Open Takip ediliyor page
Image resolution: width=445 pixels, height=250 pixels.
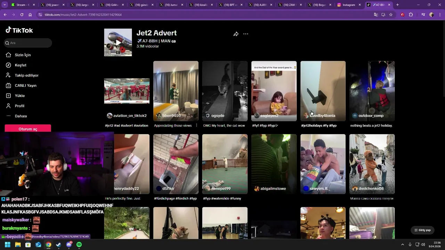(26, 75)
